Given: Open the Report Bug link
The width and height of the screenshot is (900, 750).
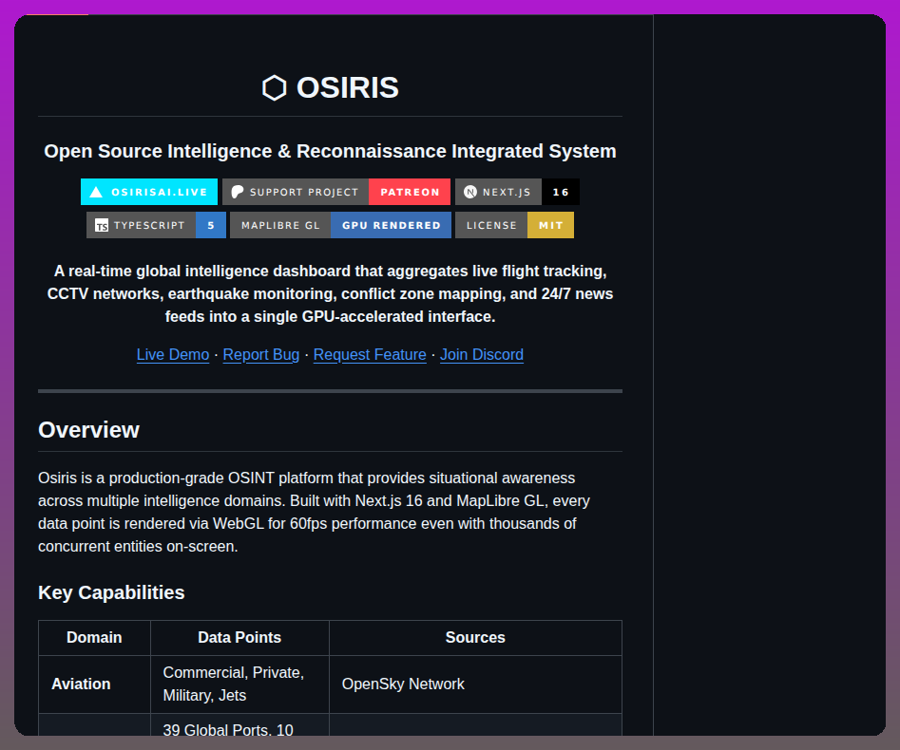Looking at the screenshot, I should [x=261, y=354].
